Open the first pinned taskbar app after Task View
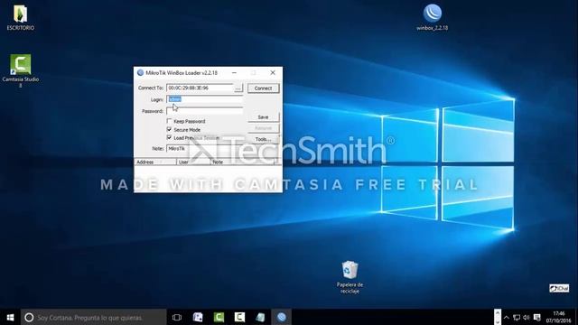578x325 pixels. (198, 317)
